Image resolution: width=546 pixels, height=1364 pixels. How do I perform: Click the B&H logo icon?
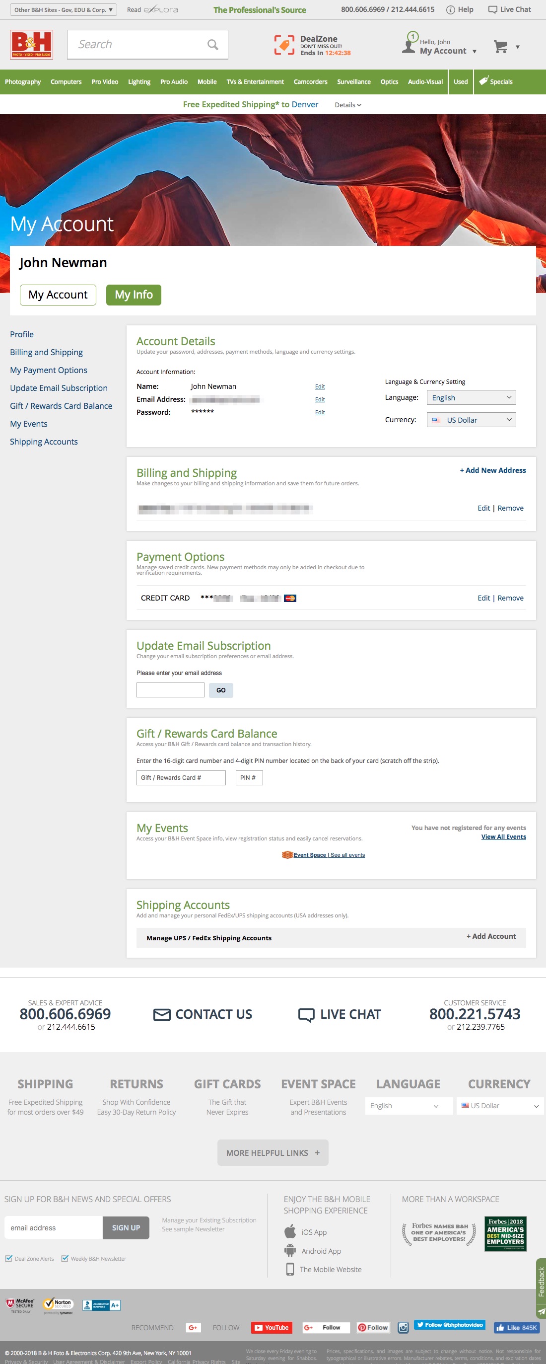coord(31,45)
